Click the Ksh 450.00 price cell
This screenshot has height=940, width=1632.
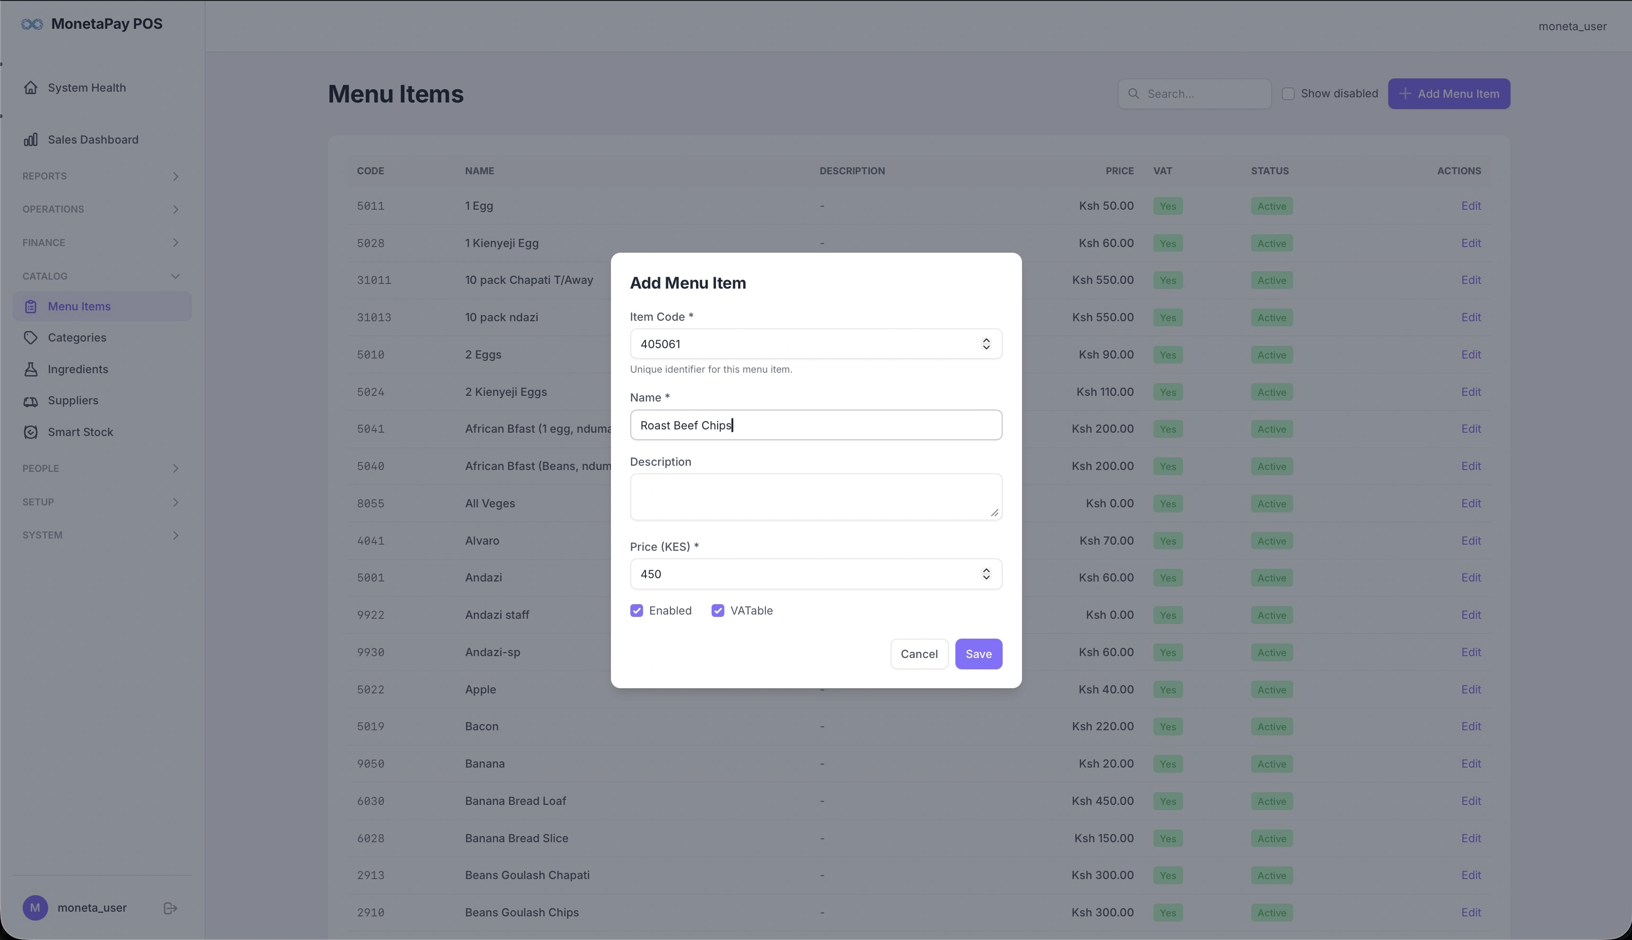pyautogui.click(x=1103, y=801)
